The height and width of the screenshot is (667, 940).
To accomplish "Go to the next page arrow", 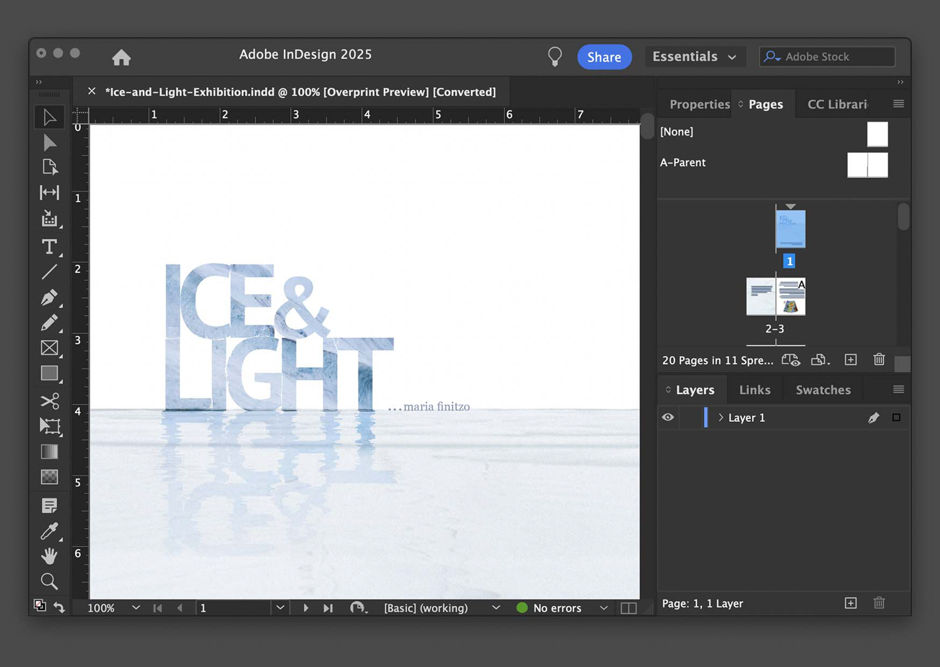I will [x=306, y=608].
